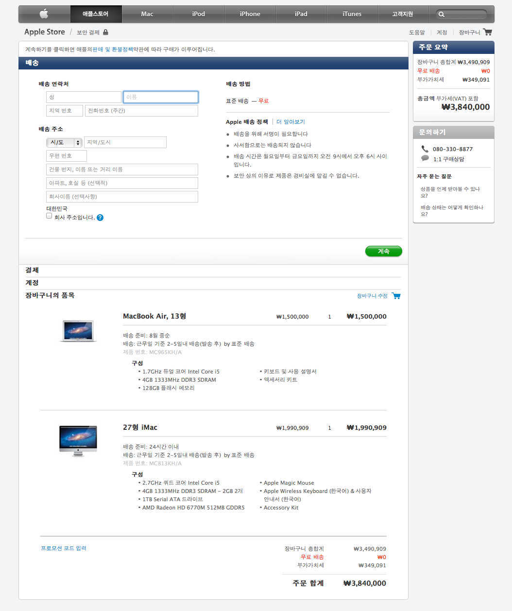This screenshot has width=512, height=611.
Task: Focus the 이름 first name field
Action: tap(161, 97)
